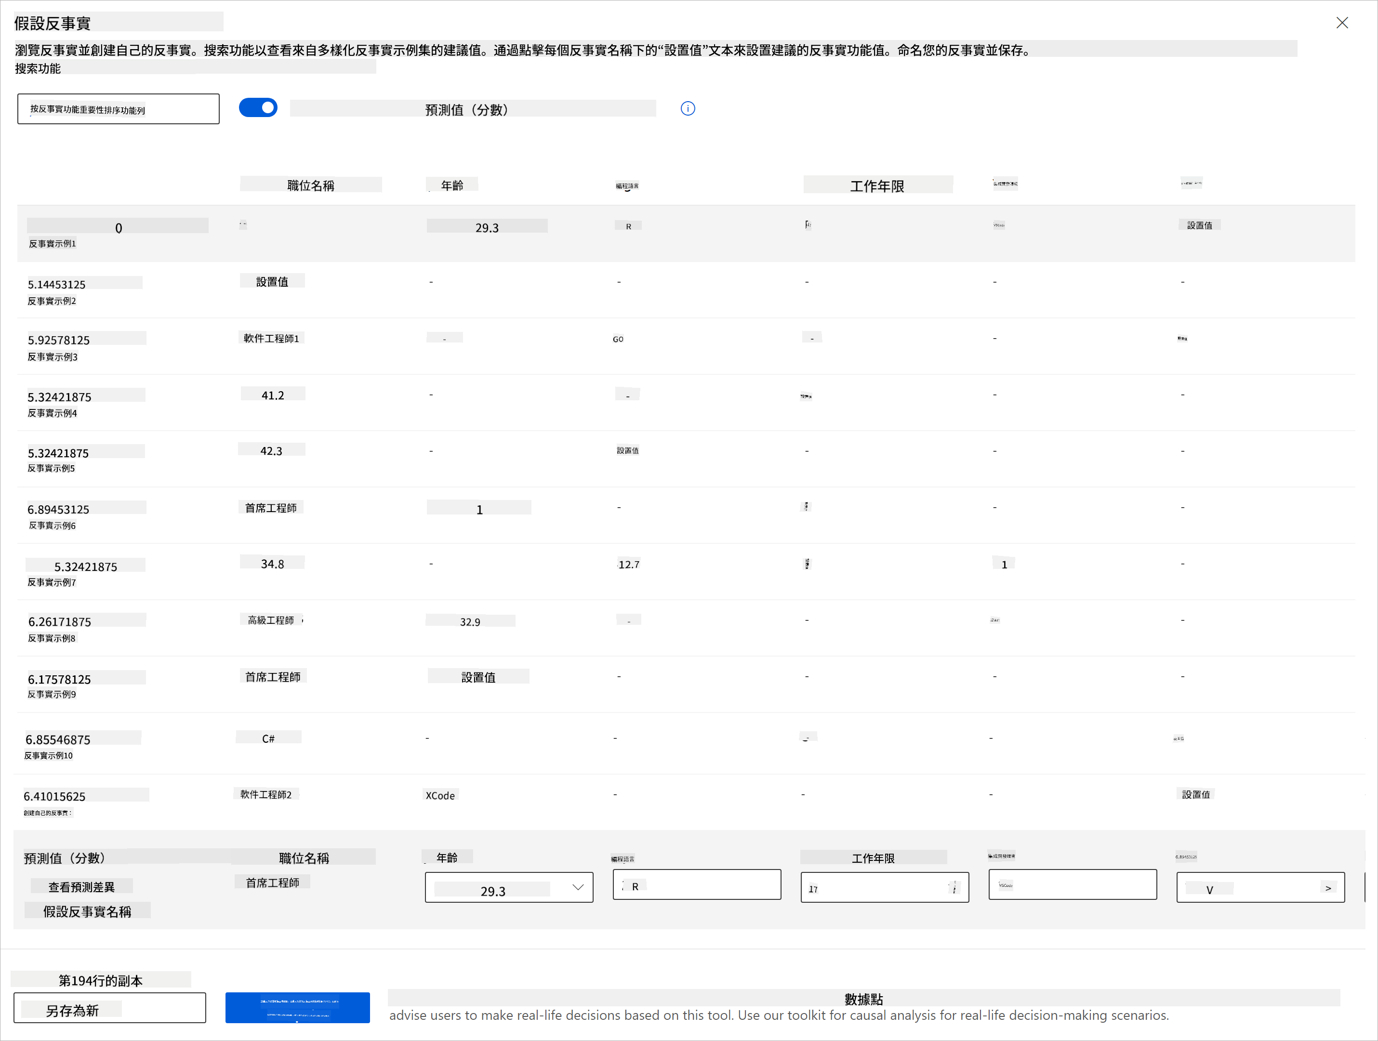
Task: Click the 另存為新 name input box
Action: click(x=110, y=1008)
